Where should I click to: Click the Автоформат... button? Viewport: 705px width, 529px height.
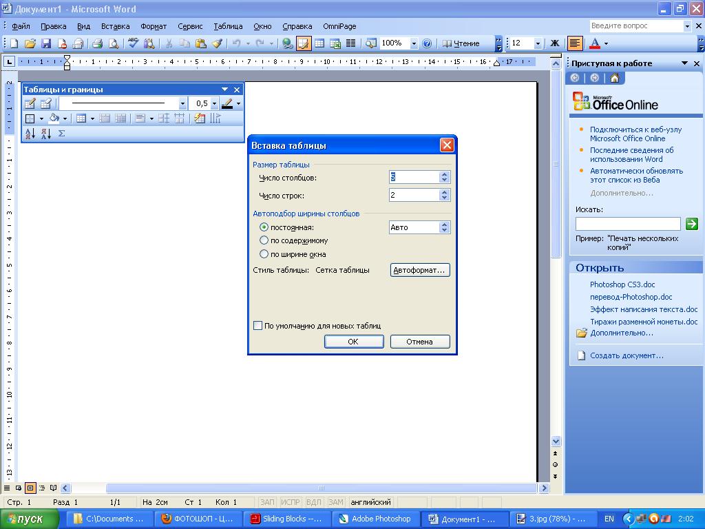coord(420,270)
